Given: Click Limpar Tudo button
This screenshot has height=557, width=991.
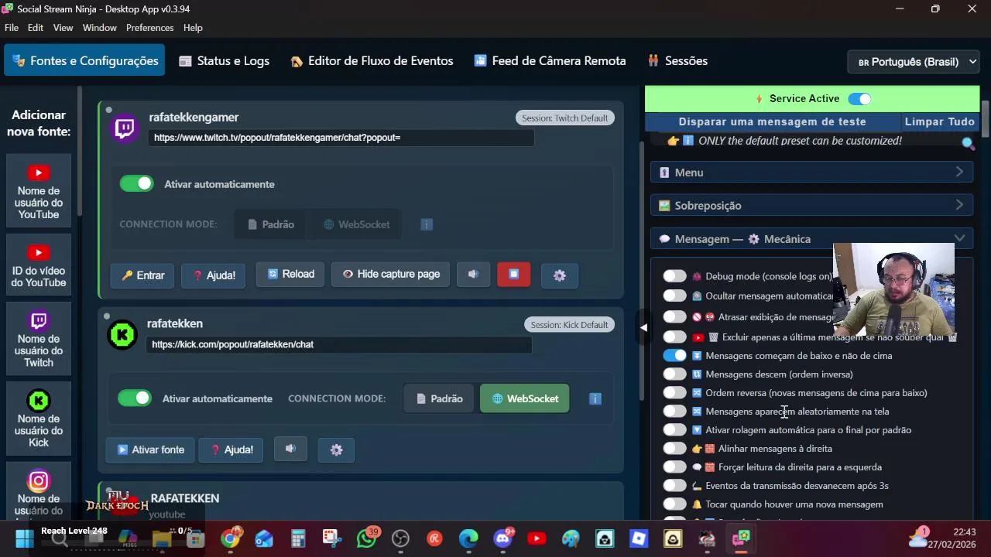Looking at the screenshot, I should pos(939,122).
